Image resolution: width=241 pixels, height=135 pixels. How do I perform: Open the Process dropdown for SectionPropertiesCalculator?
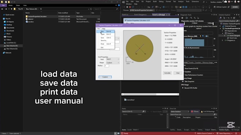click(142, 10)
